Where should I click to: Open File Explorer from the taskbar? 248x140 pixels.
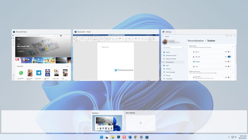[113, 137]
